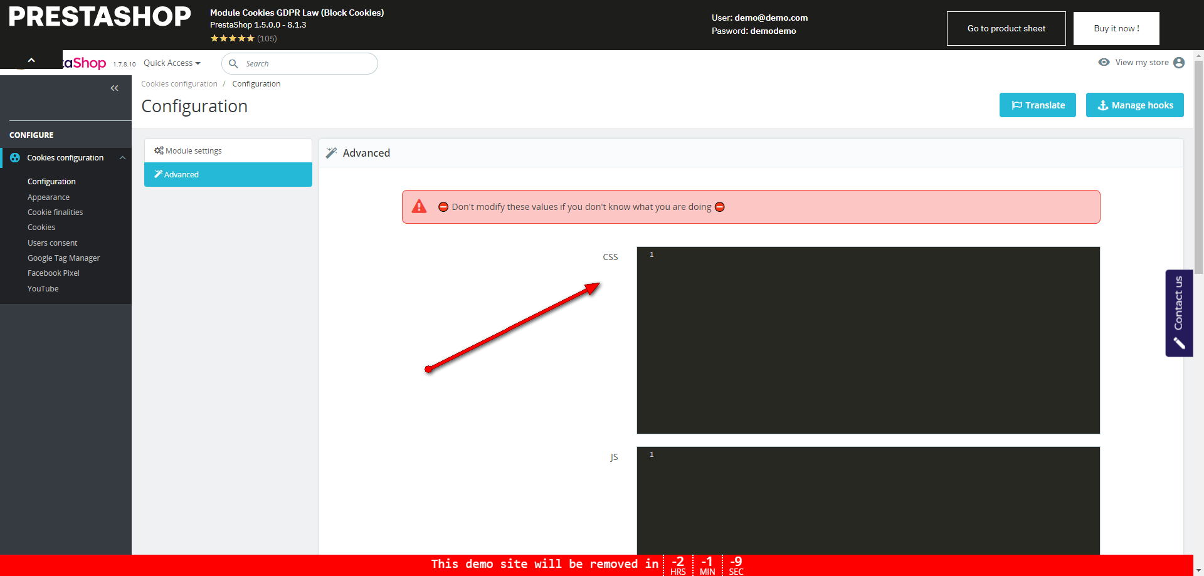
Task: Click the search magnifier icon
Action: 233,63
